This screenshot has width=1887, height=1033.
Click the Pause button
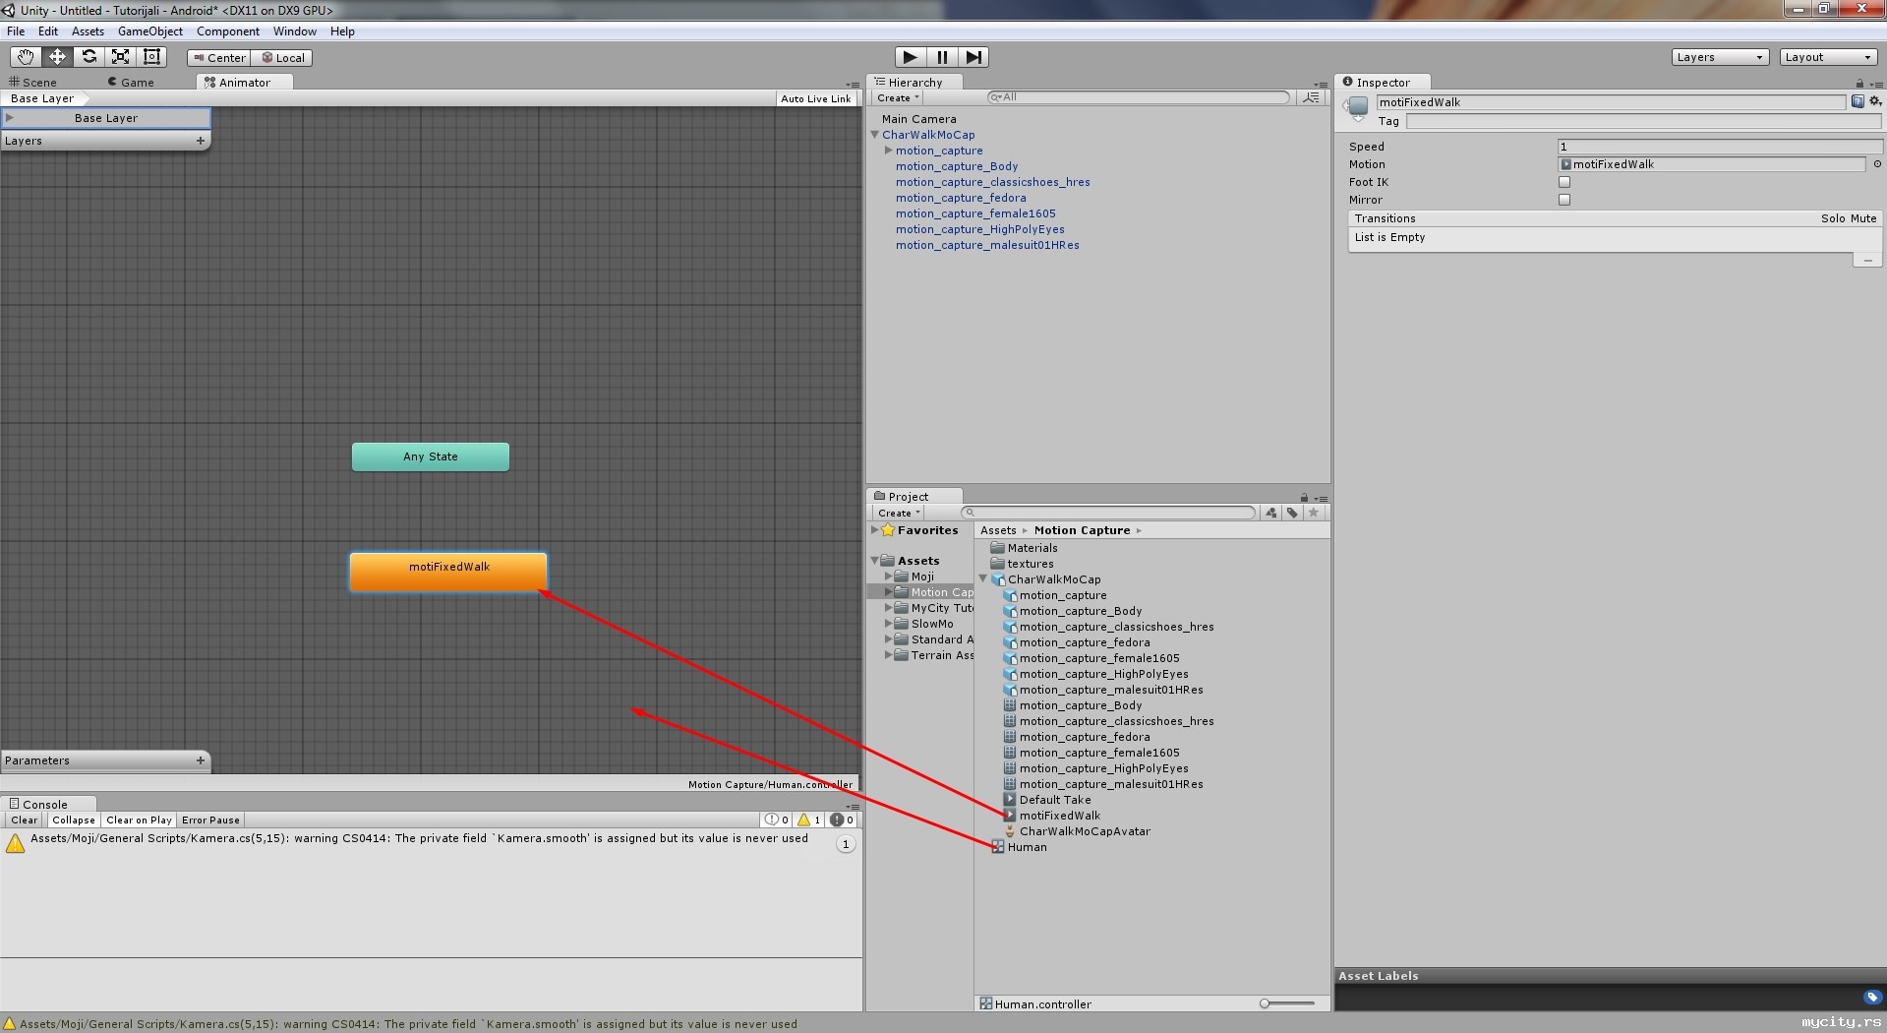pyautogui.click(x=942, y=57)
